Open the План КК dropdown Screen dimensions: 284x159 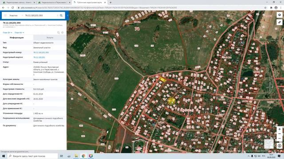(x=19, y=33)
